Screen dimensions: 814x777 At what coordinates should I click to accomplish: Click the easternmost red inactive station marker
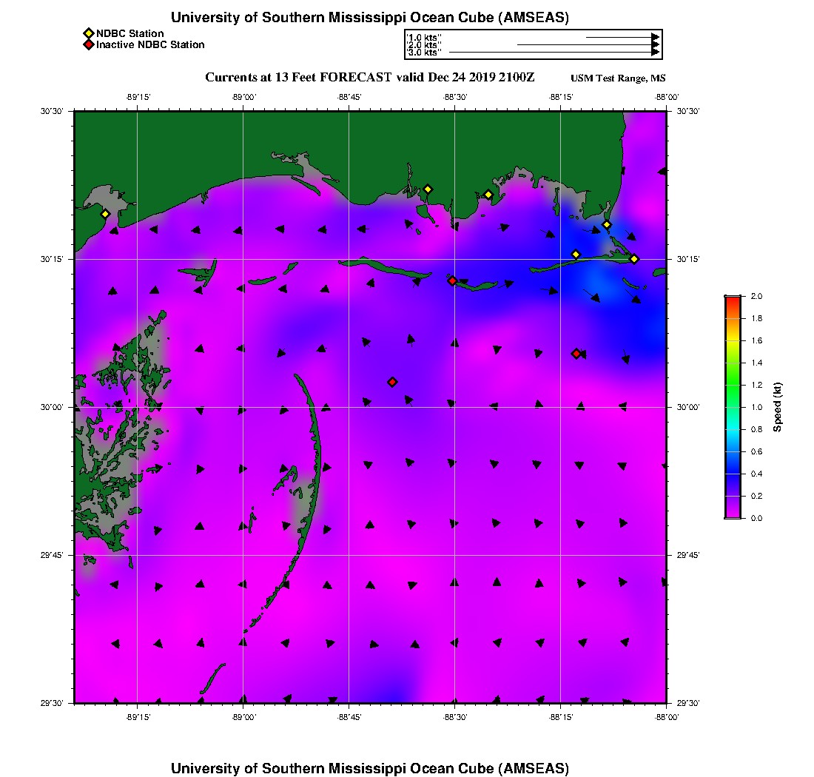pos(576,354)
